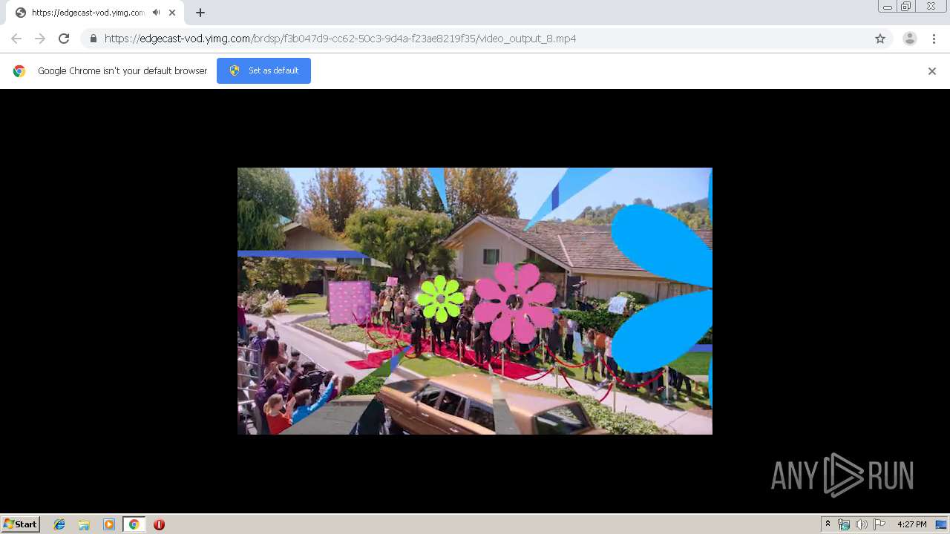Restore down the Chrome window
Viewport: 950px width, 534px height.
click(x=906, y=7)
